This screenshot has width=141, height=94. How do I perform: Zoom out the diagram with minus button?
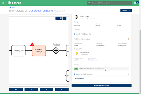pos(57,18)
